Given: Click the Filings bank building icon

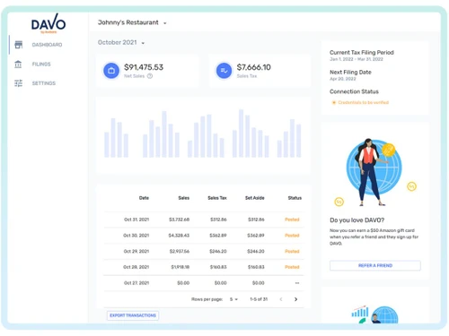Looking at the screenshot, I should pos(18,65).
